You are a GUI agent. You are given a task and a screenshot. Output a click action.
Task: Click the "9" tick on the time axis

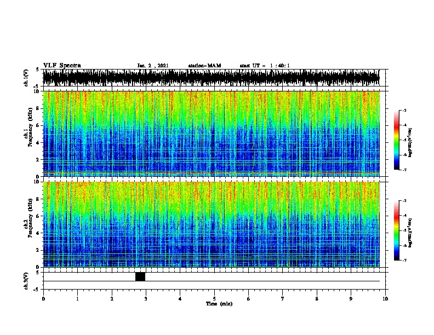351,299
